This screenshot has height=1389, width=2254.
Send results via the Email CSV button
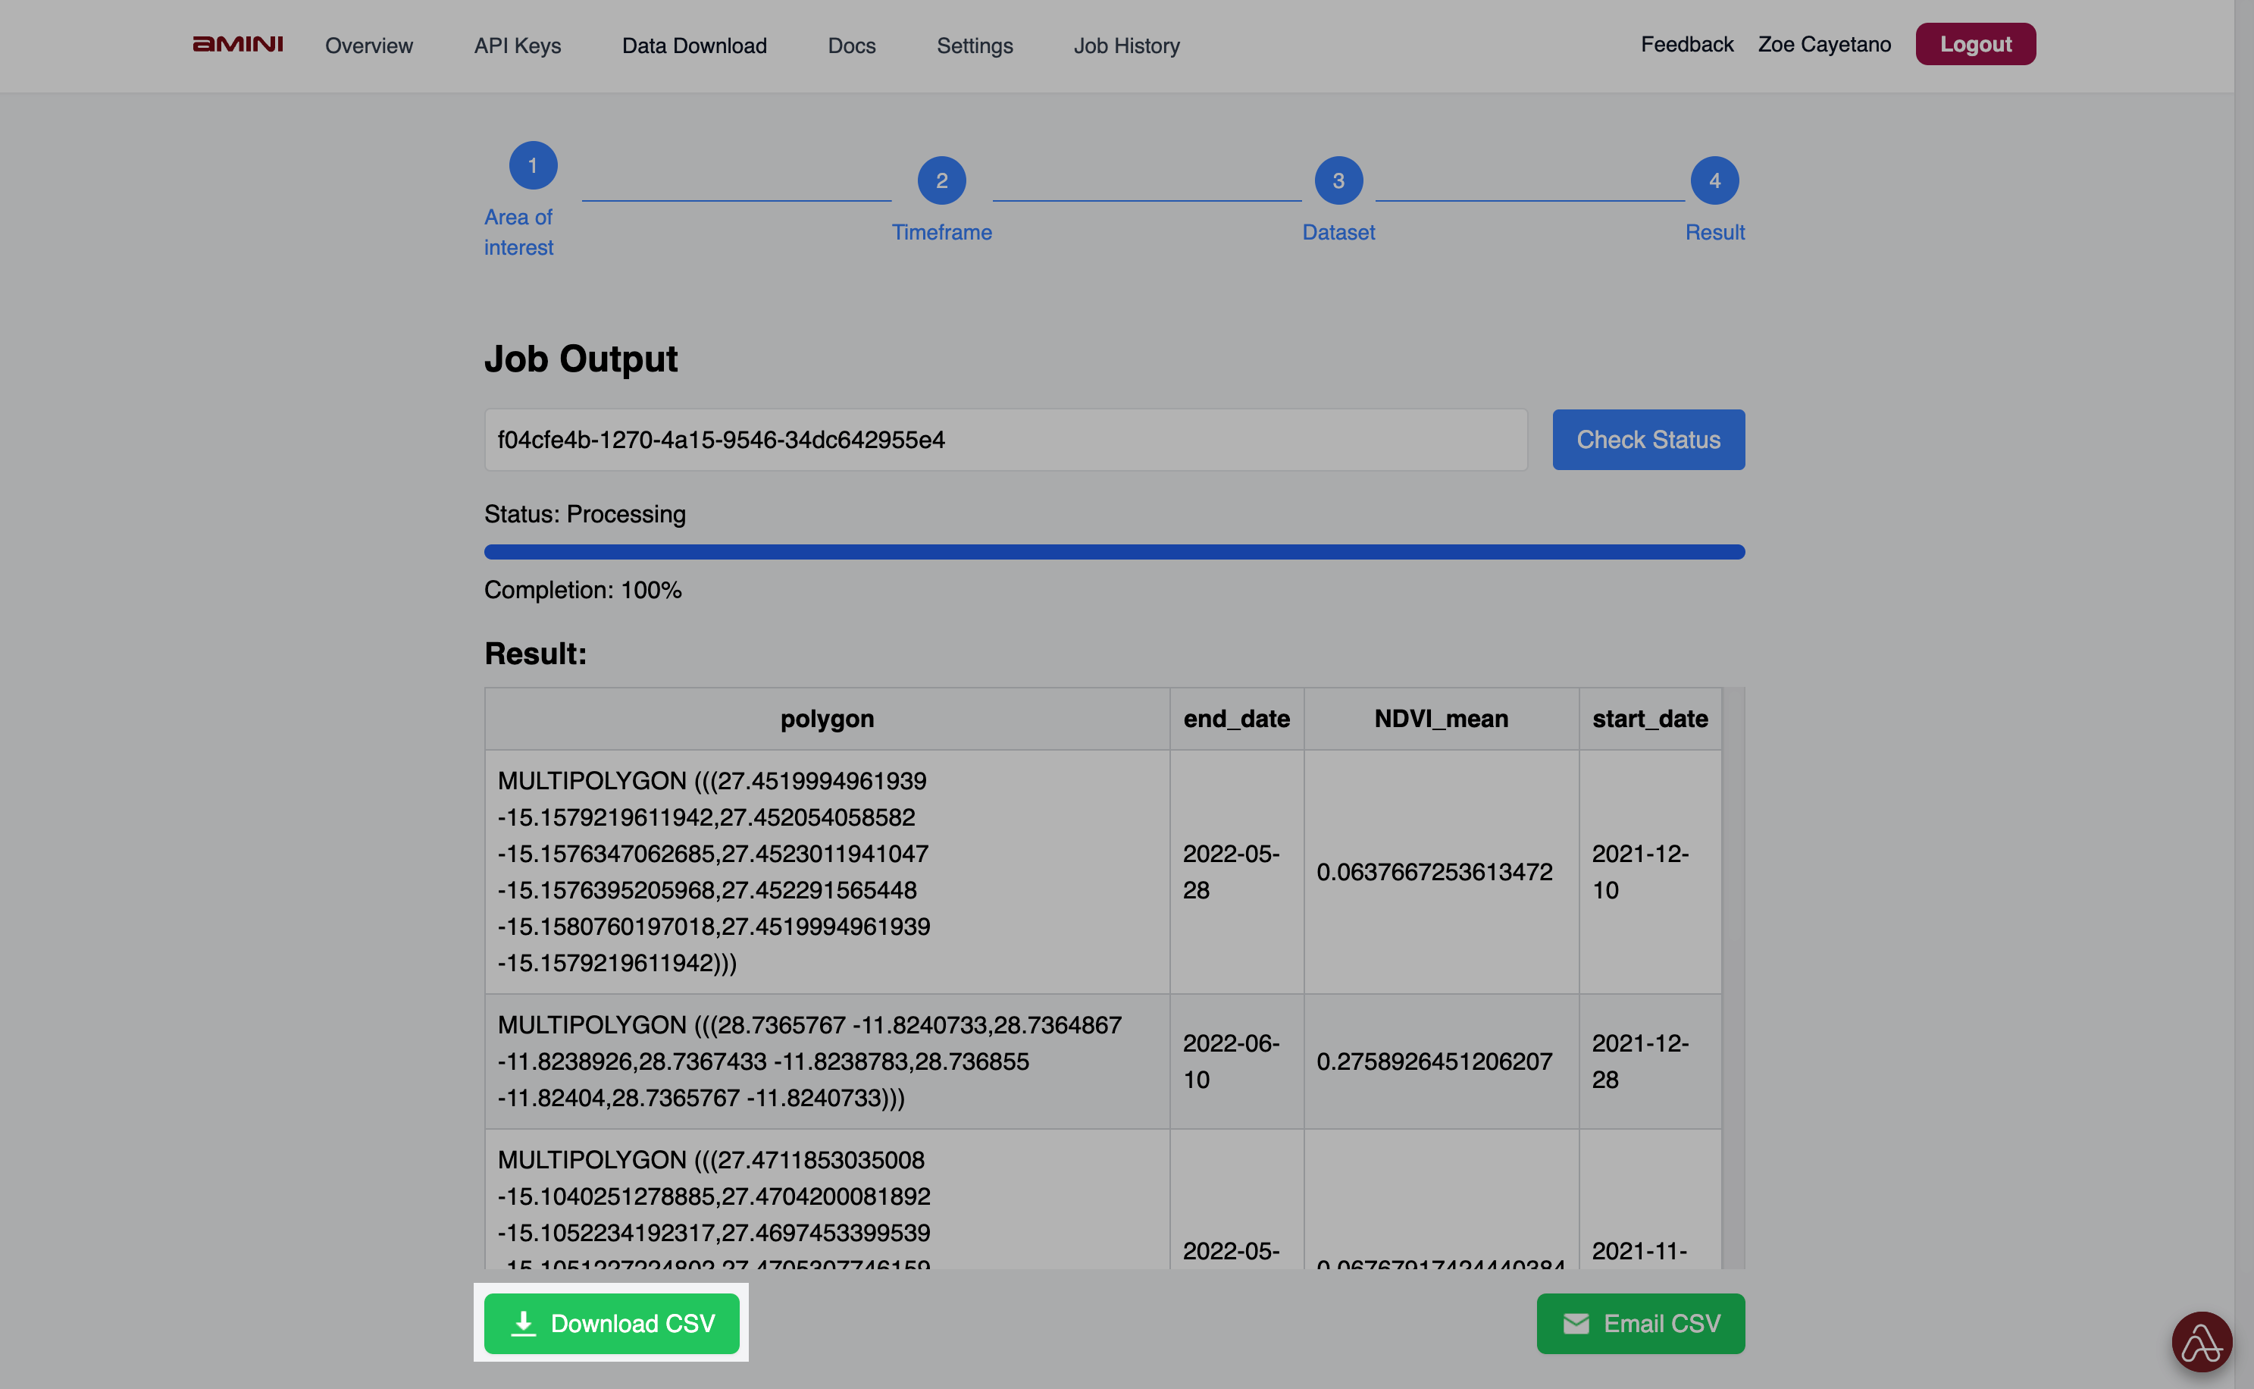(x=1640, y=1323)
